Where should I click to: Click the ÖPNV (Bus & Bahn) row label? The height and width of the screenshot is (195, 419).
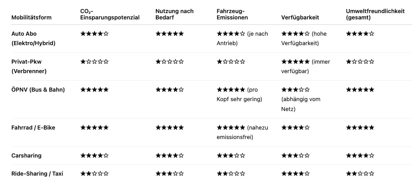pos(38,90)
